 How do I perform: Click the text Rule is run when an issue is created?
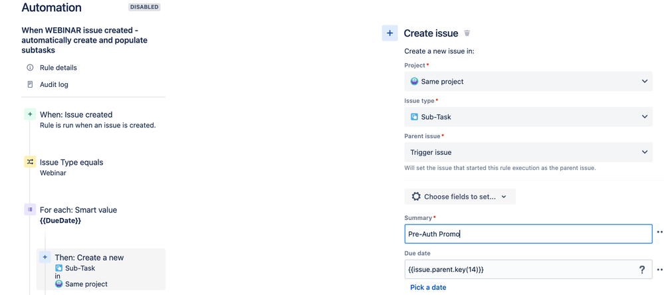click(x=98, y=126)
